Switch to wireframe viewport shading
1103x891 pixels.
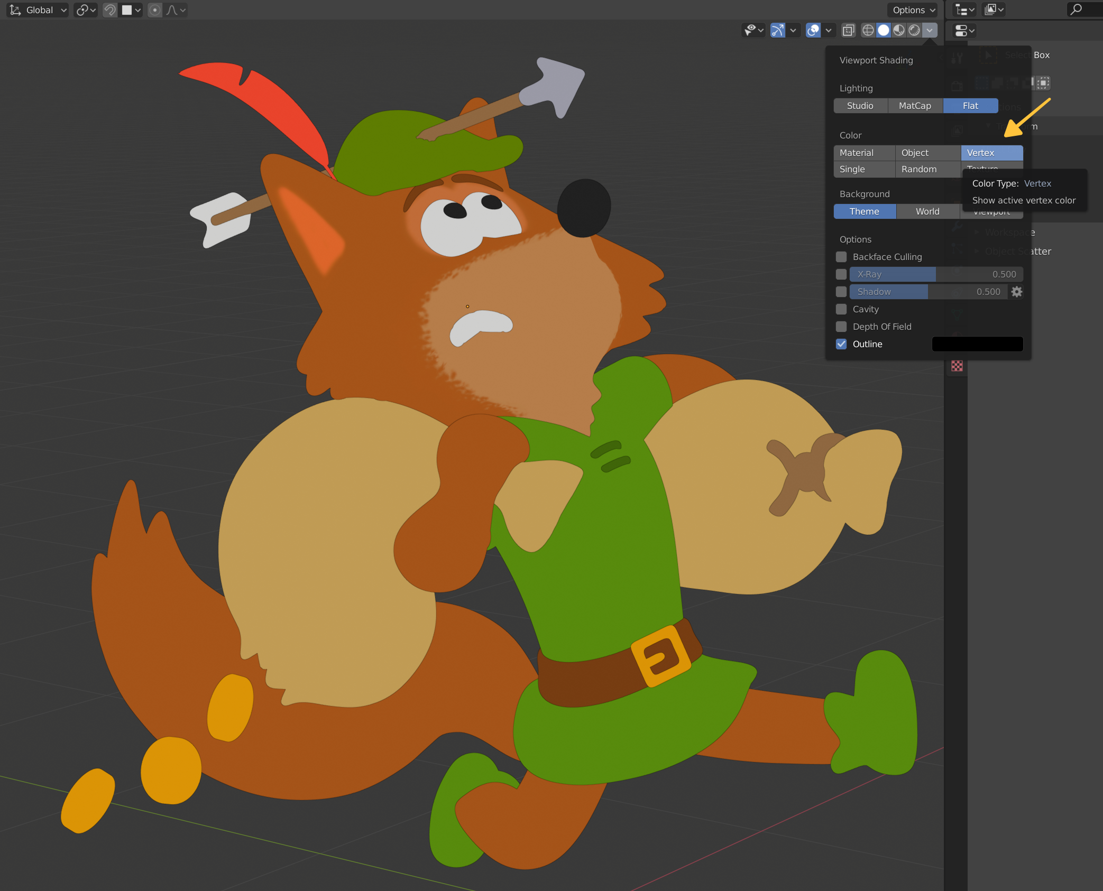868,31
